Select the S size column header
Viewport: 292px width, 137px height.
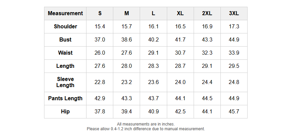100,13
